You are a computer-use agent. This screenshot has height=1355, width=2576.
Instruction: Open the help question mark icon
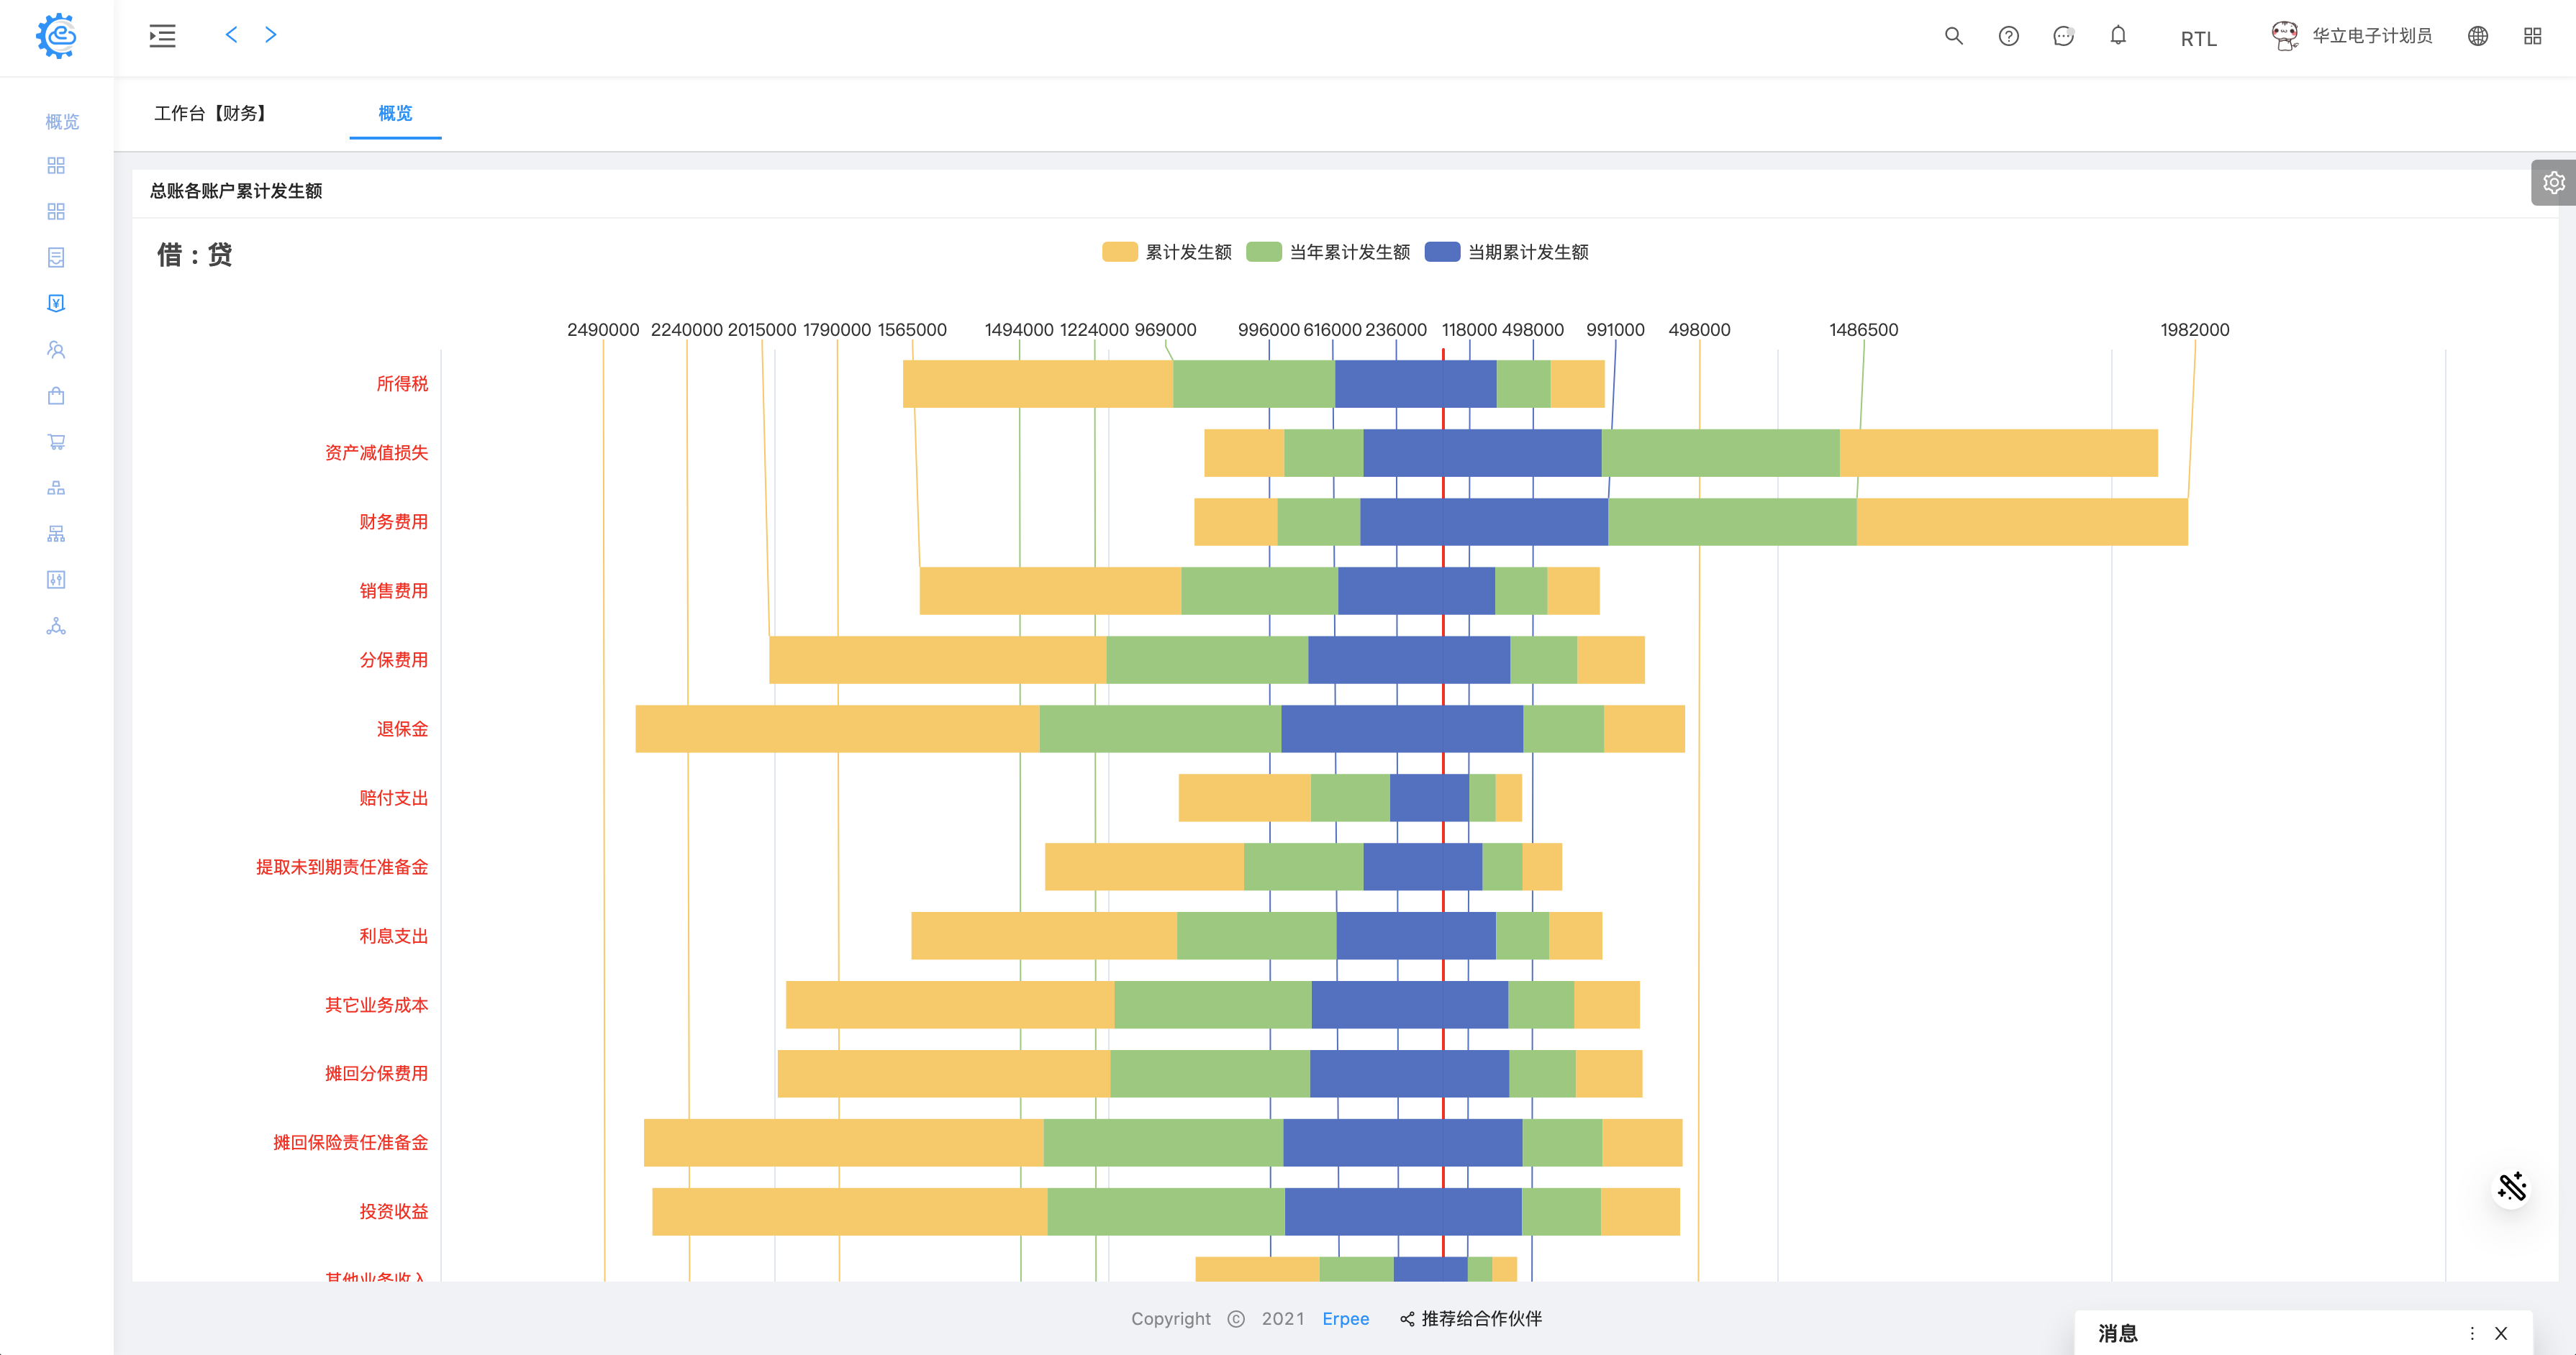[2008, 36]
